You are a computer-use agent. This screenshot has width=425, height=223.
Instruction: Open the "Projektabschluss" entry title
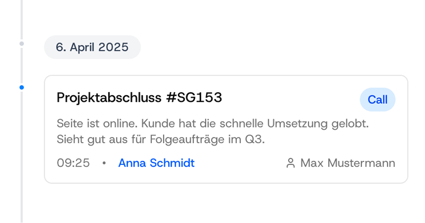tap(109, 98)
